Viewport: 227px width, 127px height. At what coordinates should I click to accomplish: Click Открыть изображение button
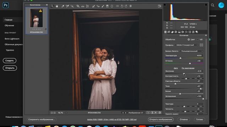click(161, 120)
